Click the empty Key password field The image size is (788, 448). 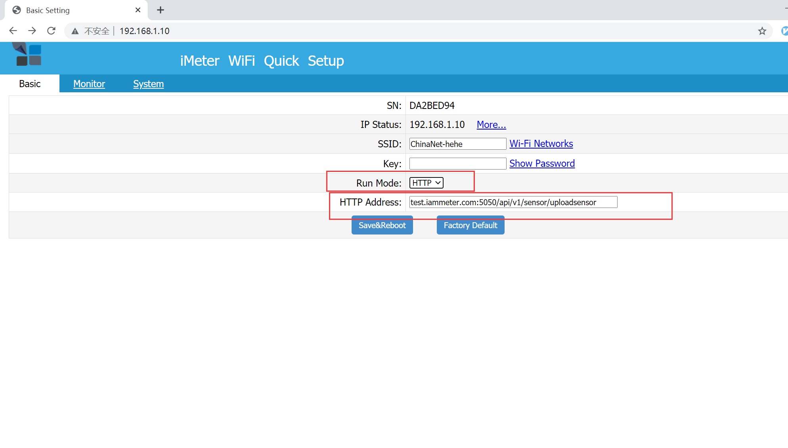pos(457,163)
